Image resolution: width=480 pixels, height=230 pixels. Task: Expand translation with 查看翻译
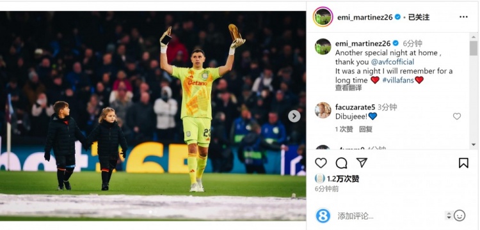[x=348, y=88]
